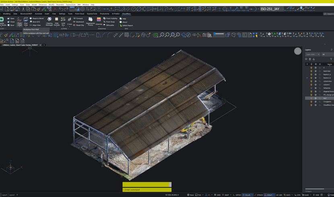Click the Enter command input field
Viewport: 334px width, 197px height.
(147, 190)
